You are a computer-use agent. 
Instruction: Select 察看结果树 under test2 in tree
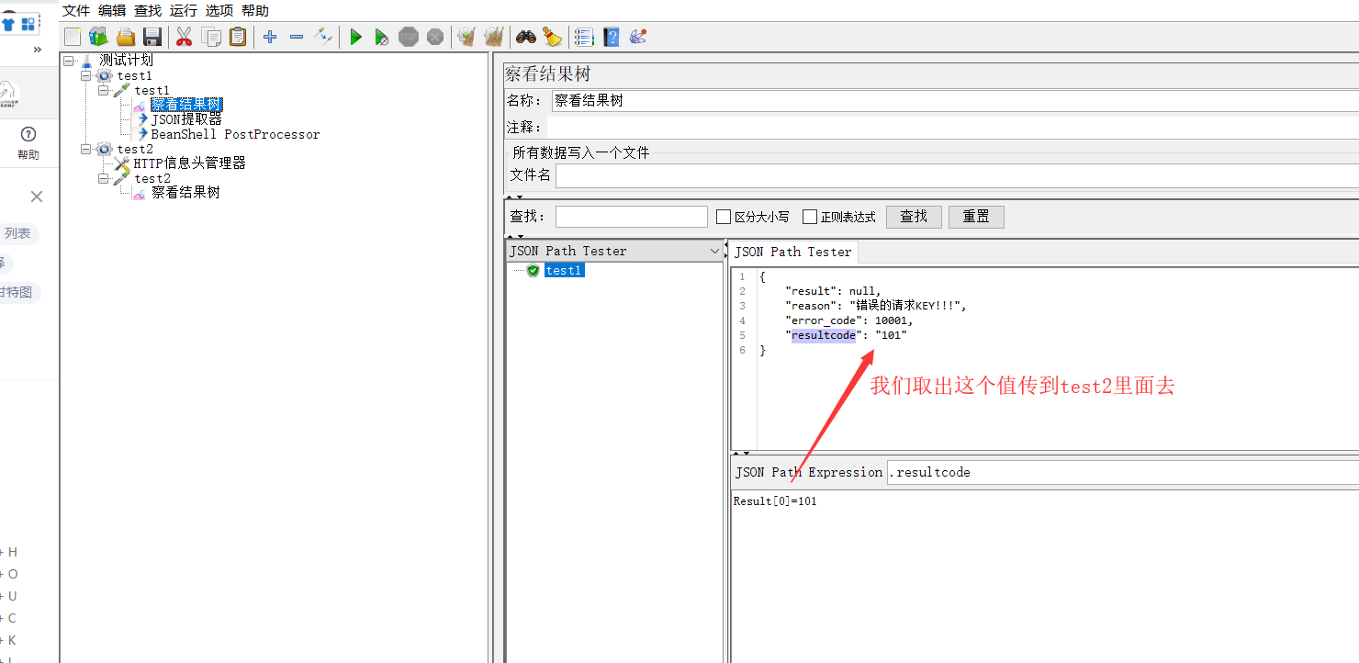tap(185, 193)
